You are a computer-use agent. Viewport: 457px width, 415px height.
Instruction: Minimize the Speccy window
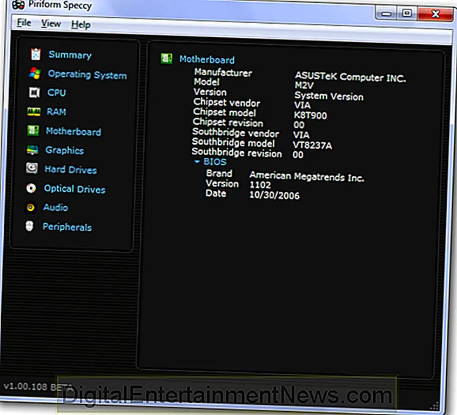(x=386, y=14)
